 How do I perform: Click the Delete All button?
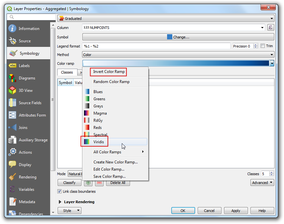point(118,183)
